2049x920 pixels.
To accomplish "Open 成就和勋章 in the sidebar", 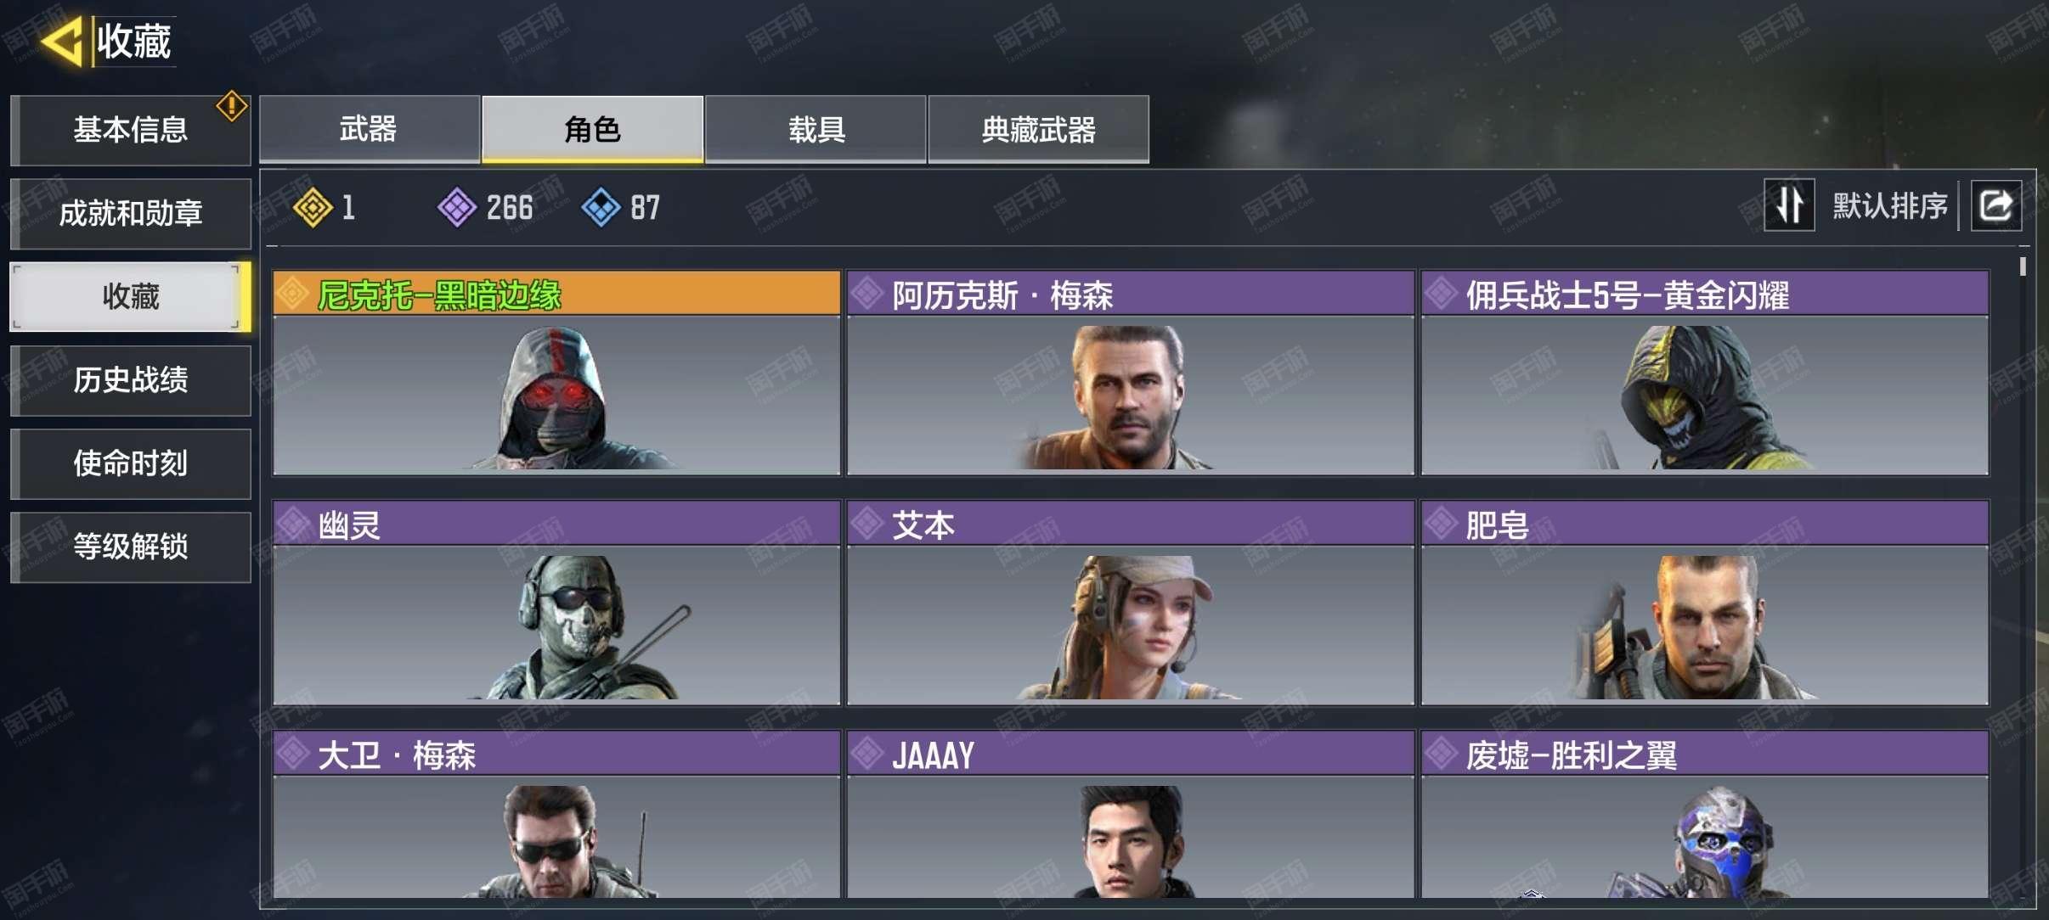I will point(131,213).
